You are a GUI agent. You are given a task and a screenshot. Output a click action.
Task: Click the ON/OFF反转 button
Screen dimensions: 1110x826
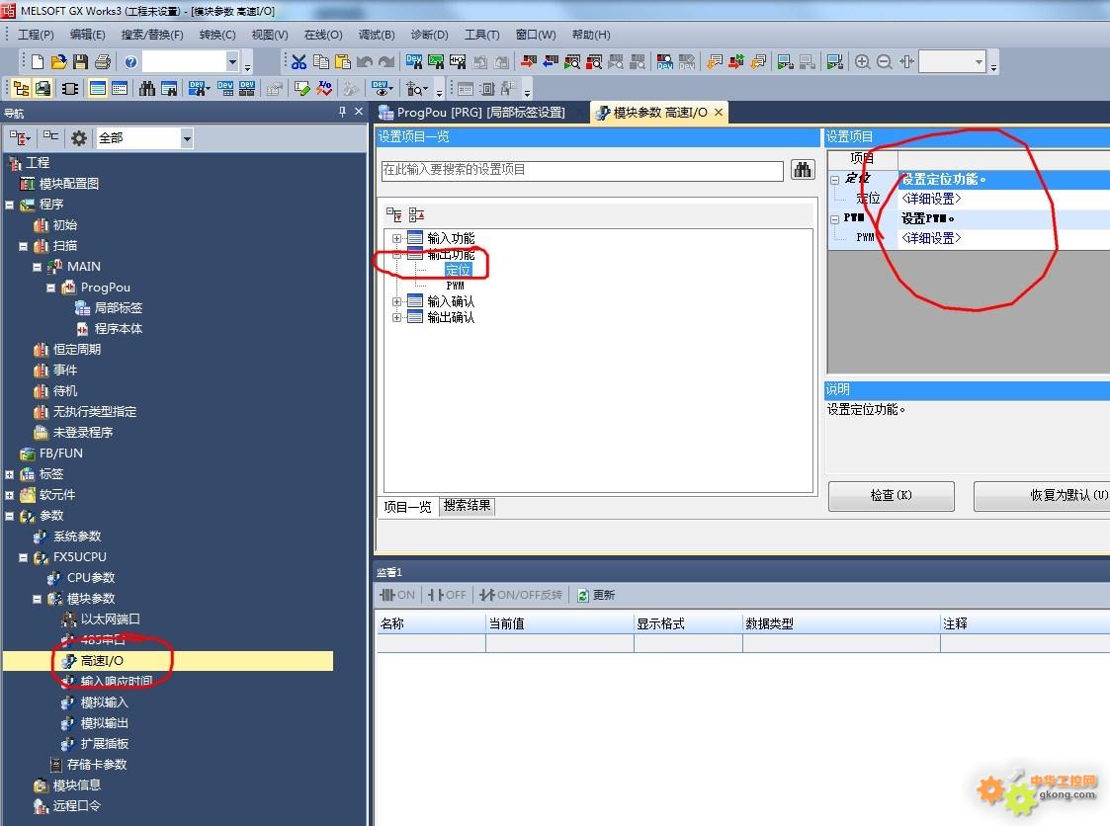click(521, 595)
